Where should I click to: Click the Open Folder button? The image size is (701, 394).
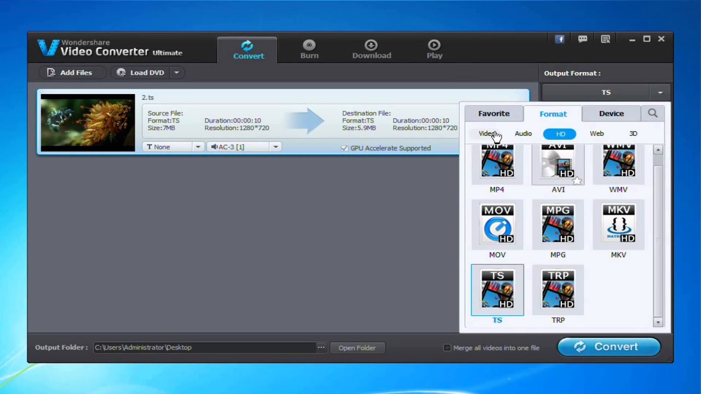(357, 347)
